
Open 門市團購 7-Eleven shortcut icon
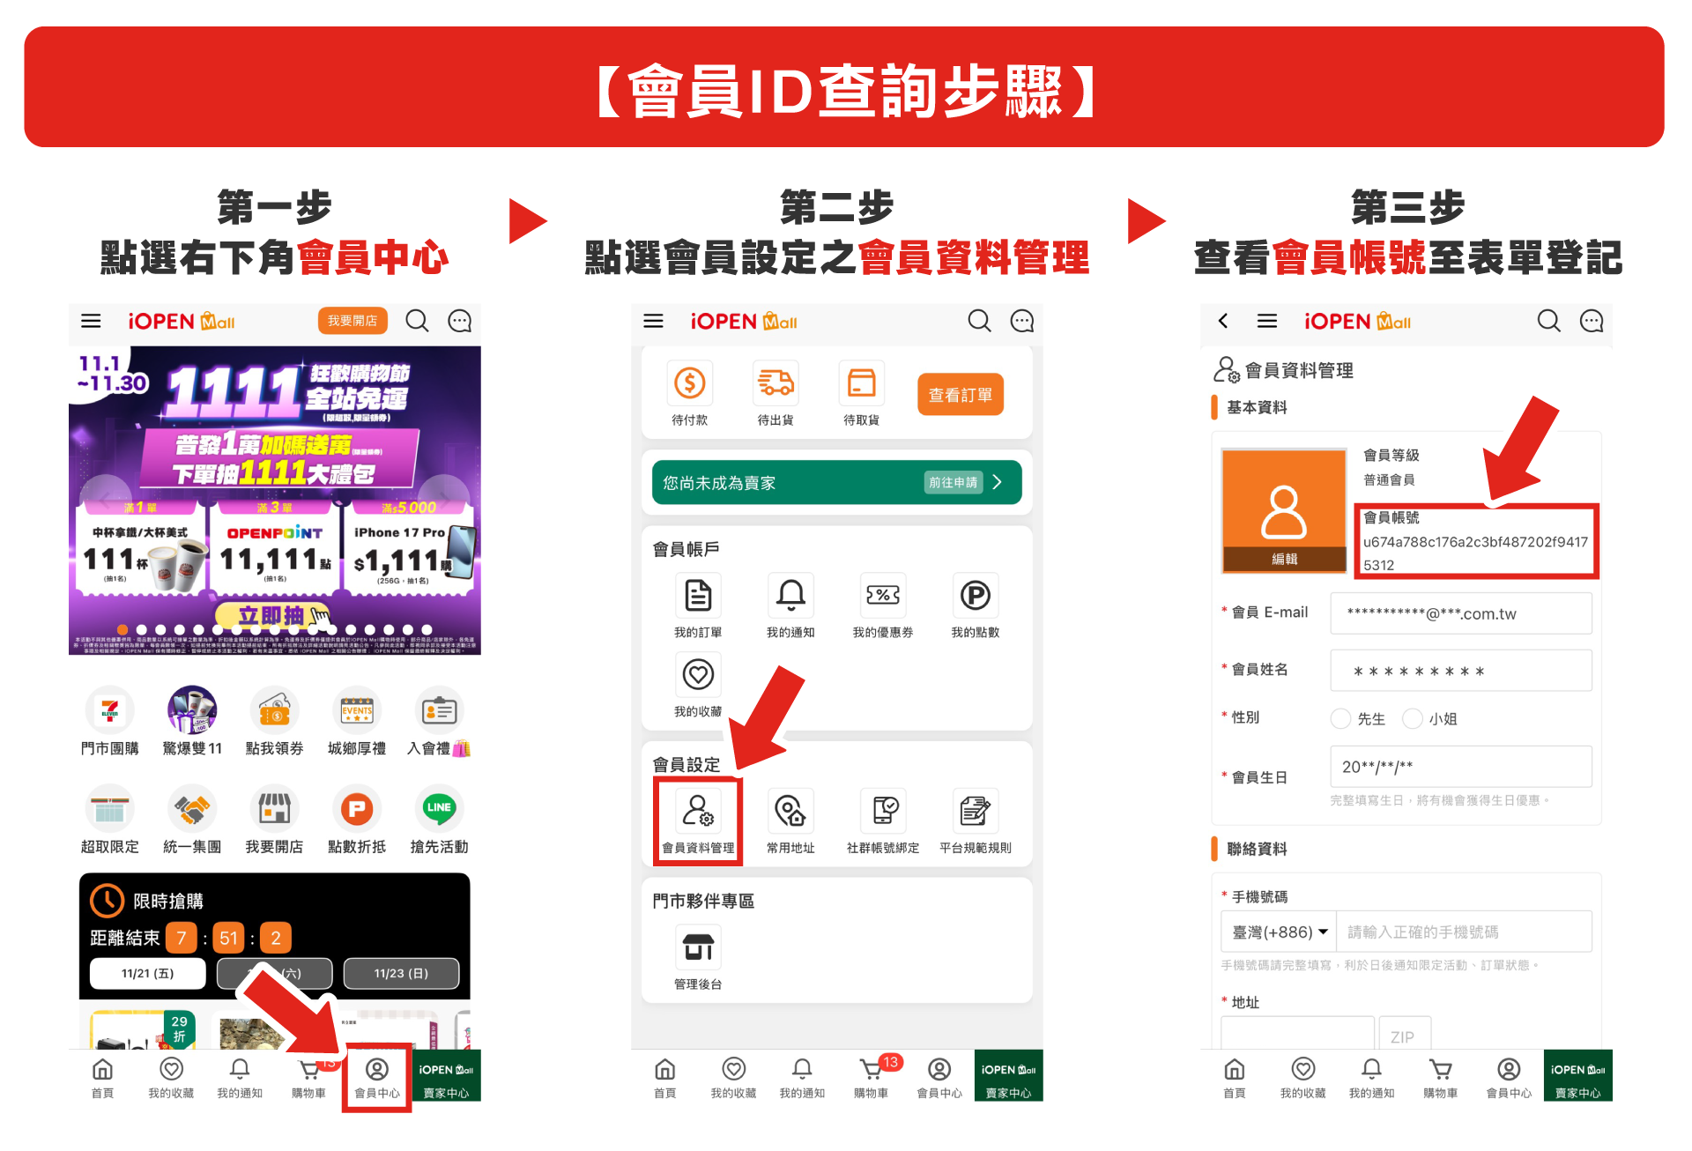(110, 711)
